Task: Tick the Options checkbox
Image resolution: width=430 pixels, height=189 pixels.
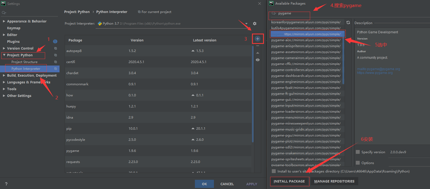Action: pyautogui.click(x=358, y=163)
